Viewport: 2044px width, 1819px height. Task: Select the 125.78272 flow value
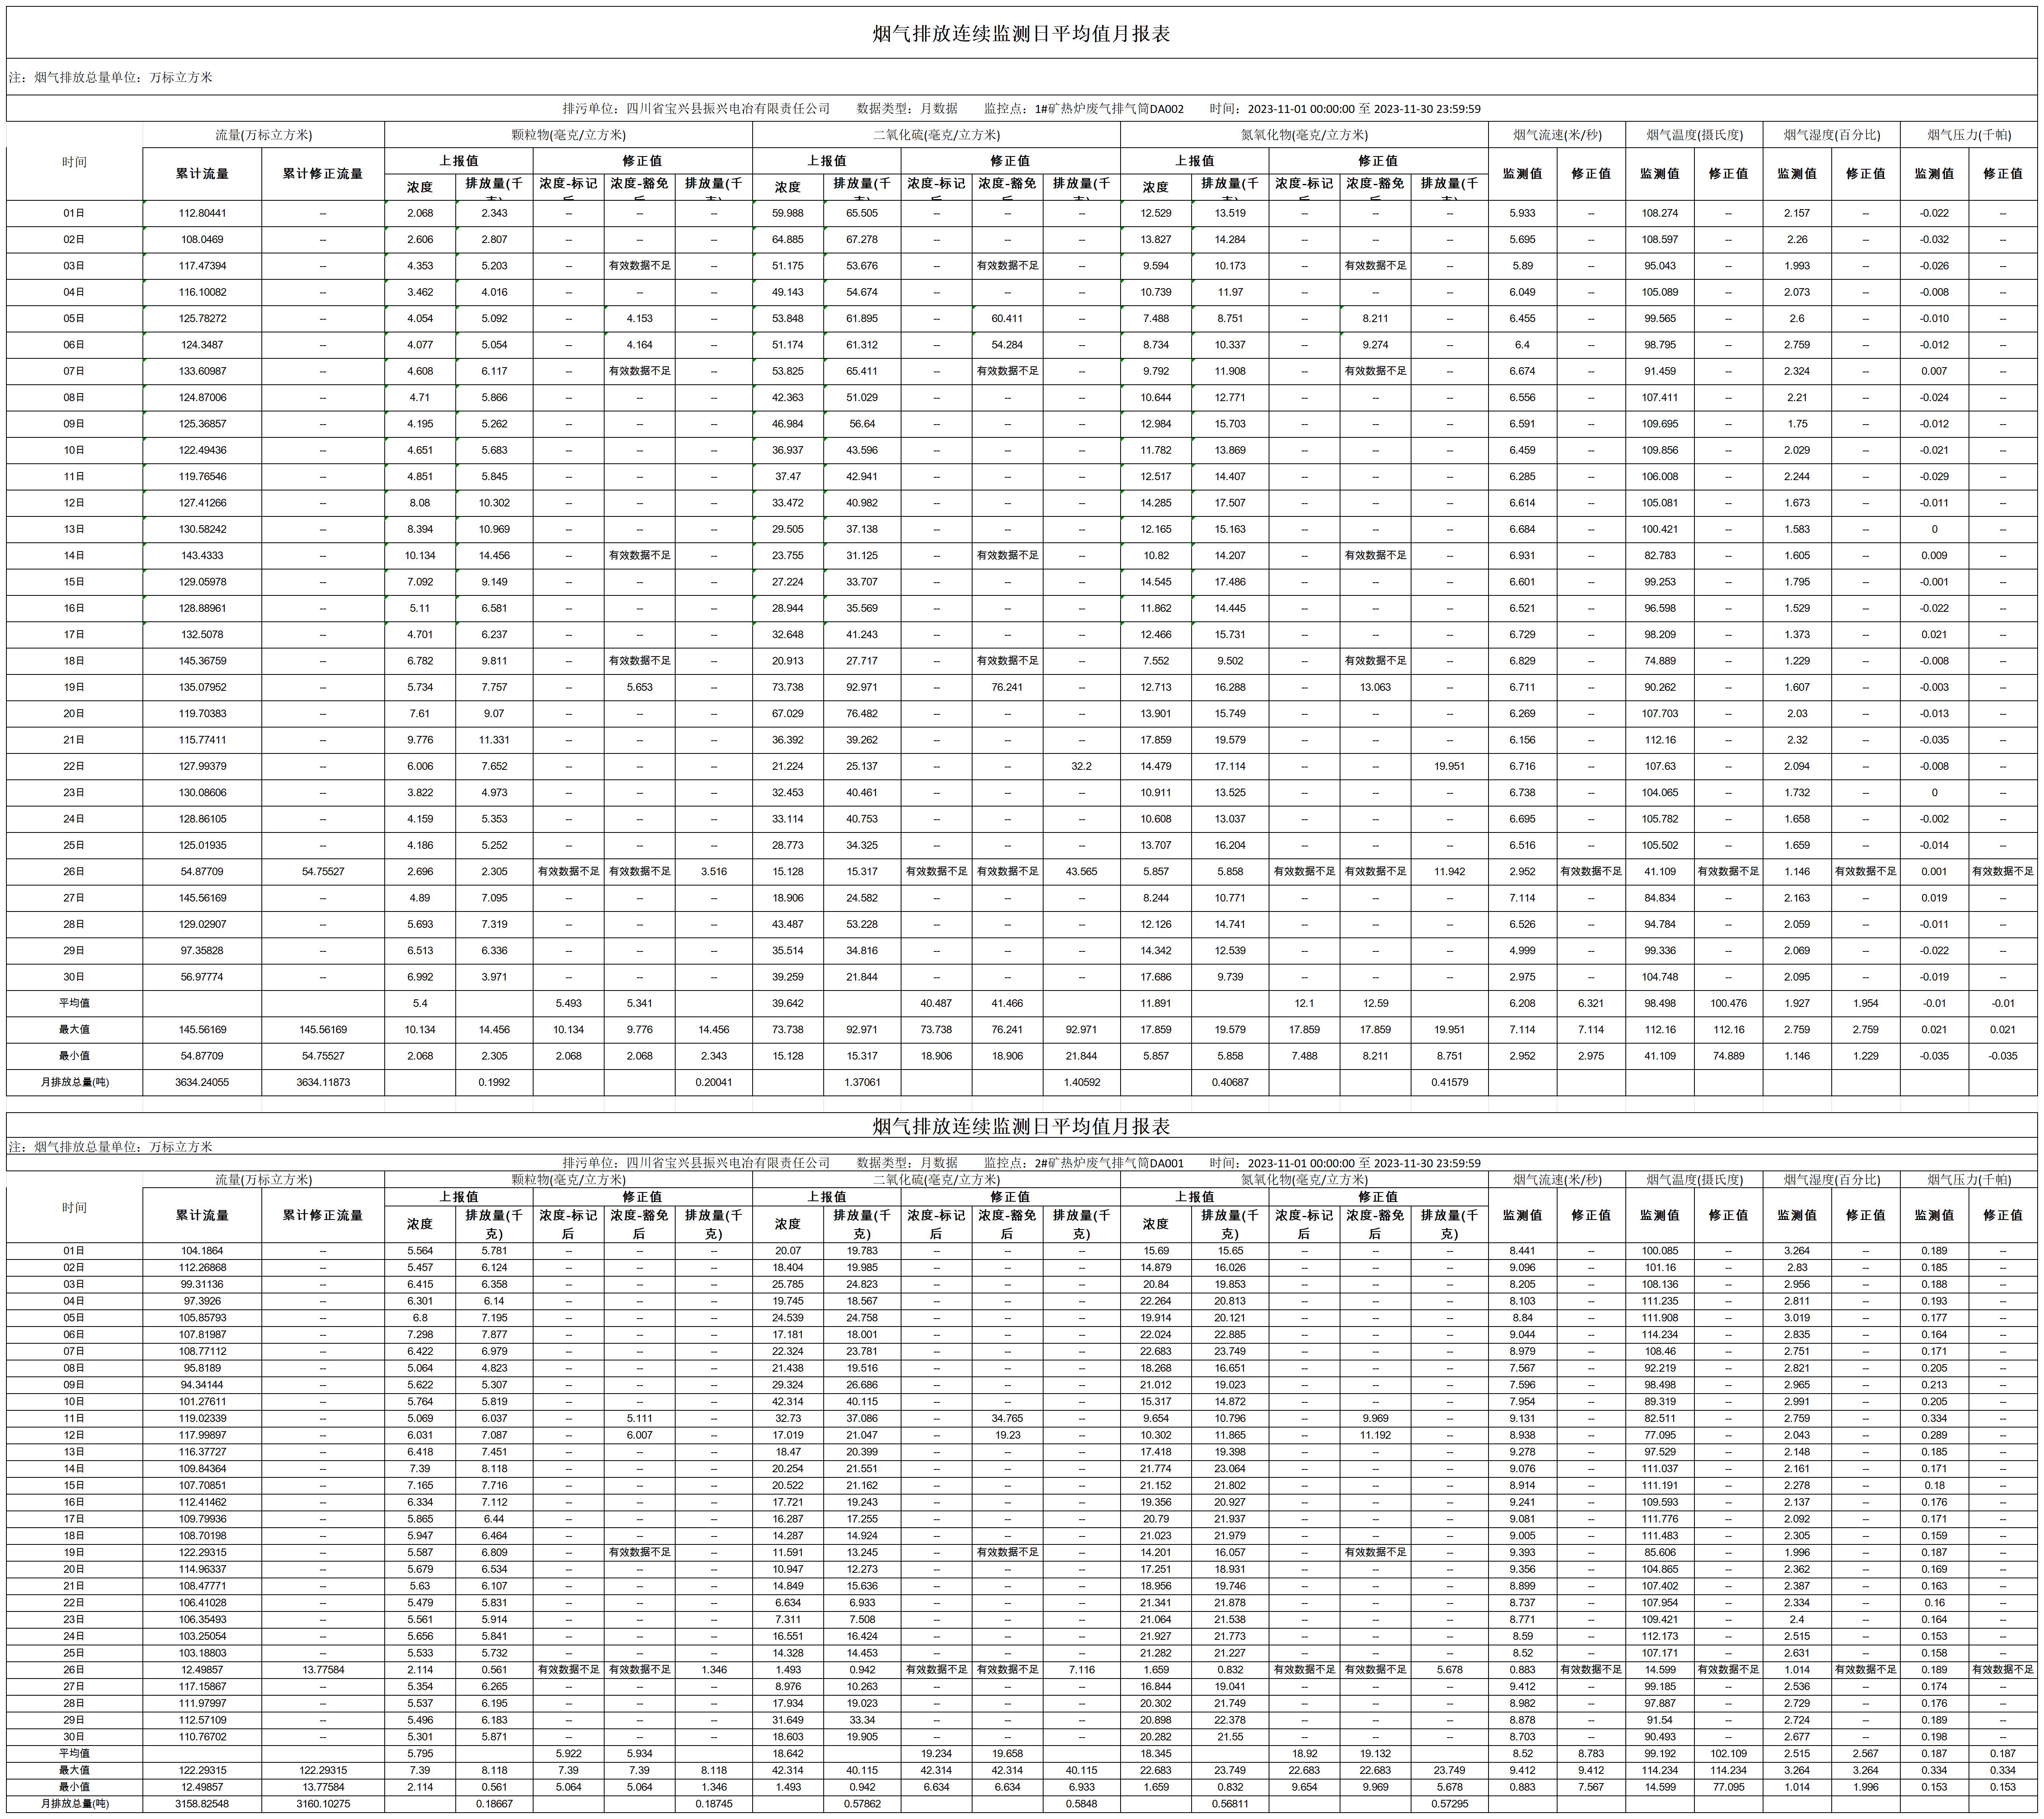[x=202, y=318]
